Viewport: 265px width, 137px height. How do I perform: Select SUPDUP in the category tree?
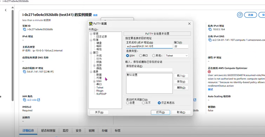pyautogui.click(x=101, y=94)
